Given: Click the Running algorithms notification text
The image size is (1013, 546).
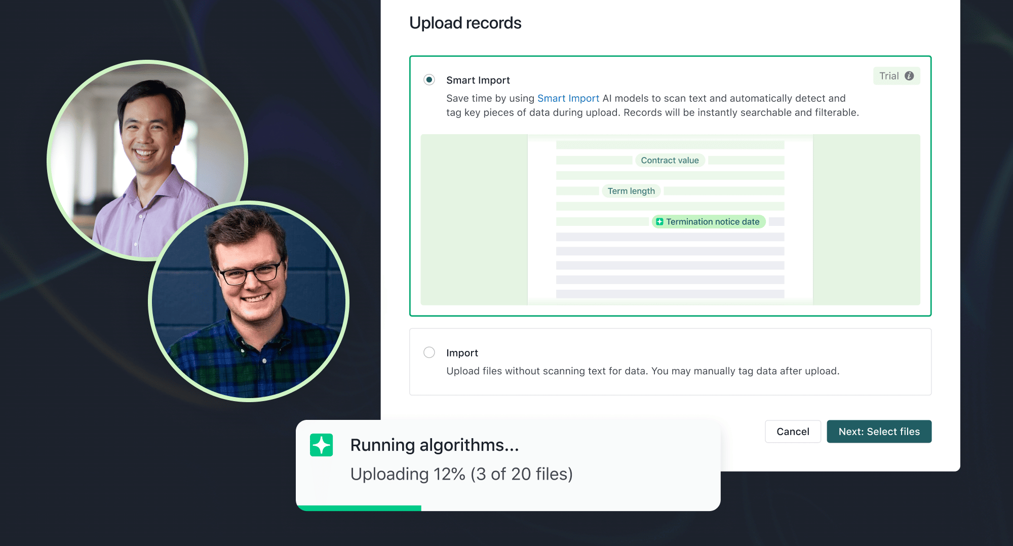Looking at the screenshot, I should point(435,445).
